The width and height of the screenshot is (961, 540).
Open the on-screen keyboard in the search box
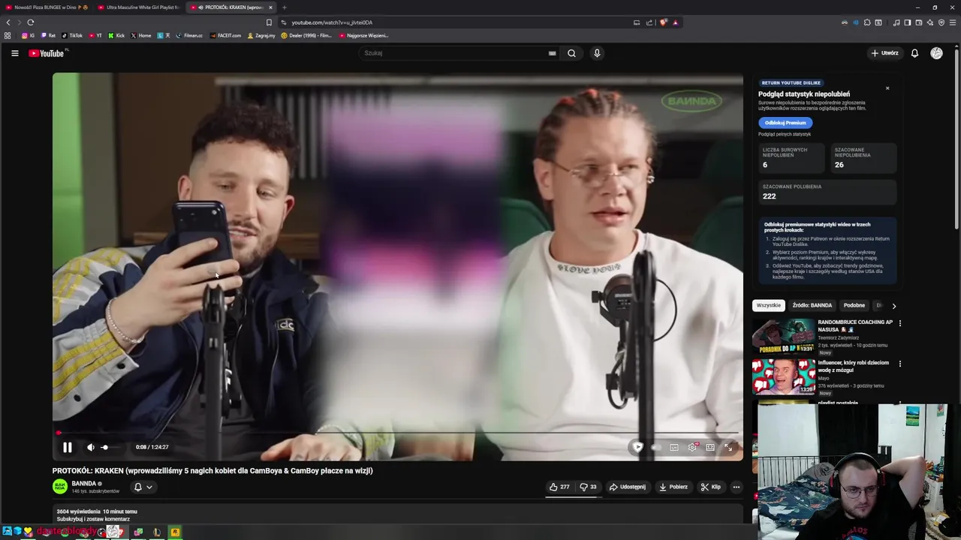(552, 53)
